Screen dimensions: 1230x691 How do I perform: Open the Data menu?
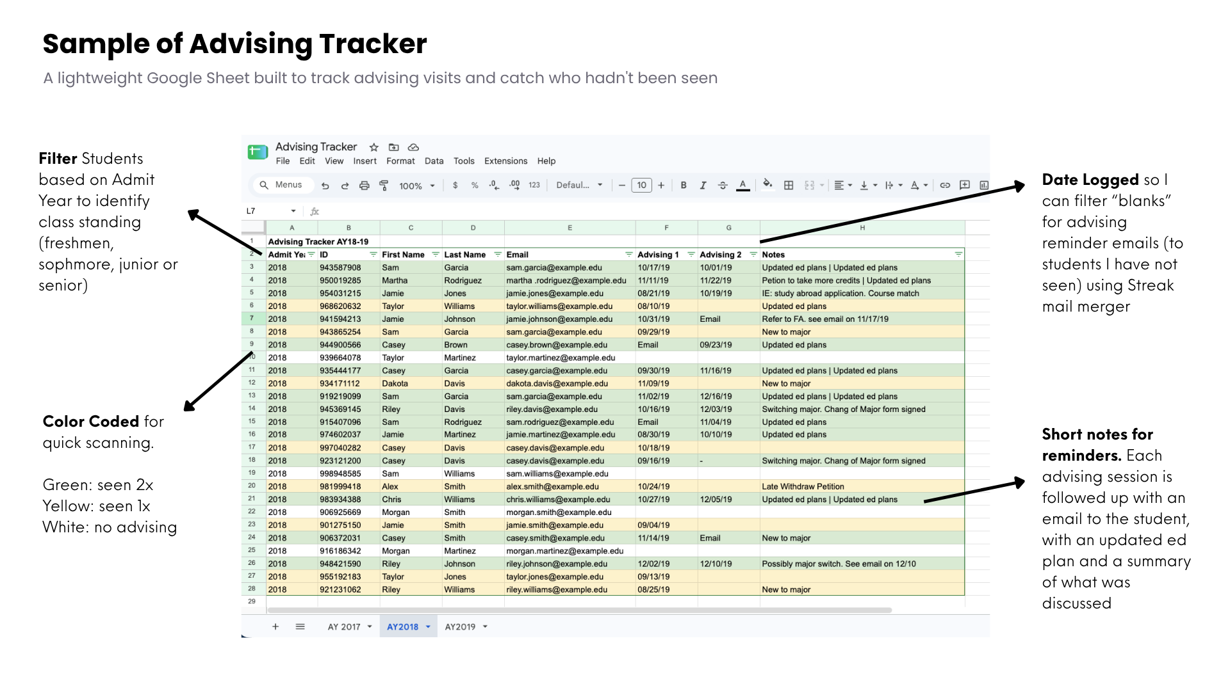pos(434,161)
